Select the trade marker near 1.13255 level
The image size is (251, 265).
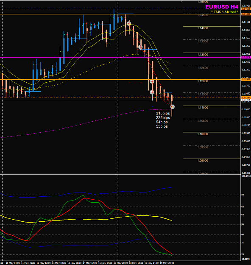[x=140, y=47]
